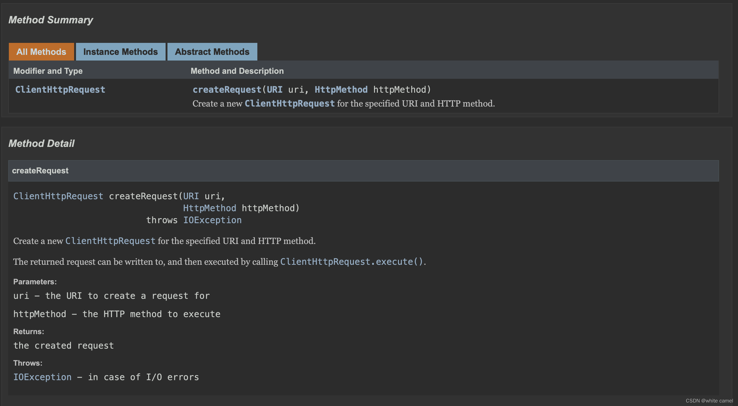Click the Method Summary heading

click(x=50, y=20)
